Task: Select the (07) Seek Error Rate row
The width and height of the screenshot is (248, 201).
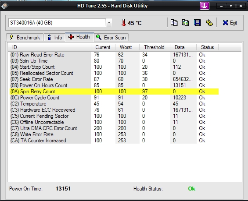Action: pos(114,79)
